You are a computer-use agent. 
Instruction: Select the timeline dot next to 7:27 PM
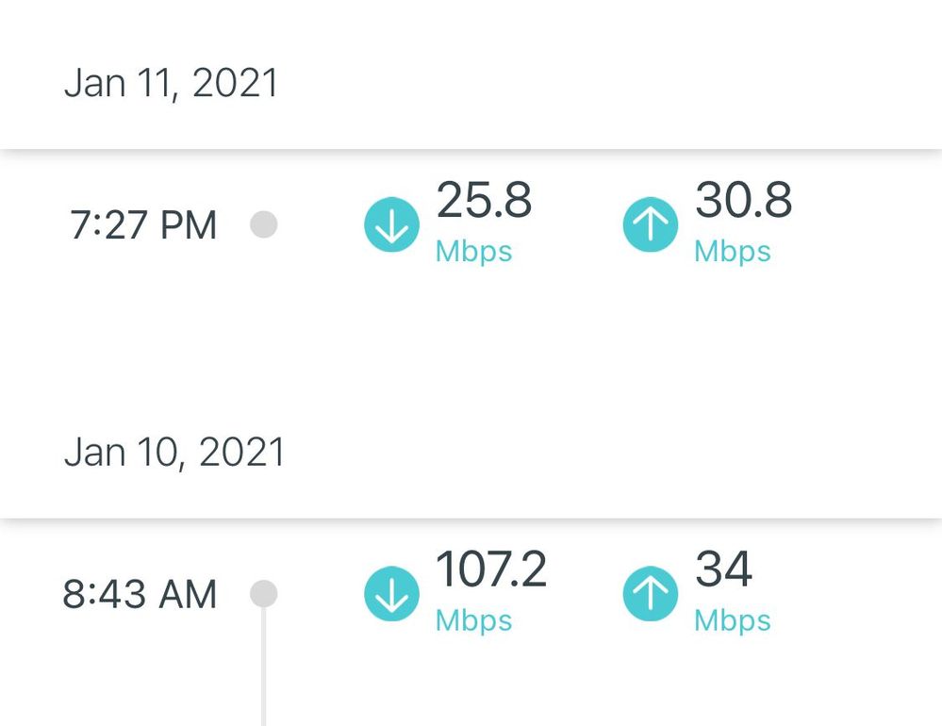[x=264, y=225]
